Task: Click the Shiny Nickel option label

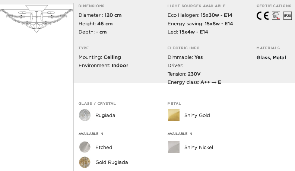Action: click(199, 147)
